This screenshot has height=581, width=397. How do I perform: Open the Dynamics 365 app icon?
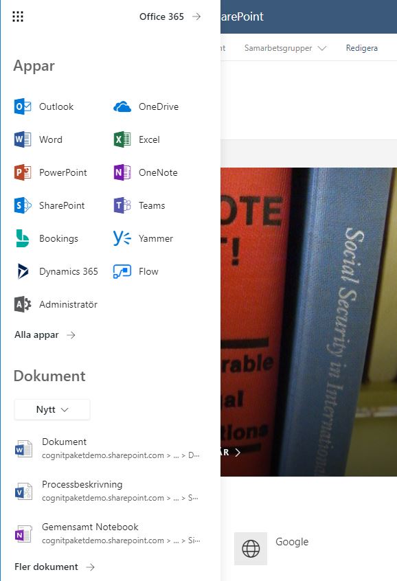23,271
